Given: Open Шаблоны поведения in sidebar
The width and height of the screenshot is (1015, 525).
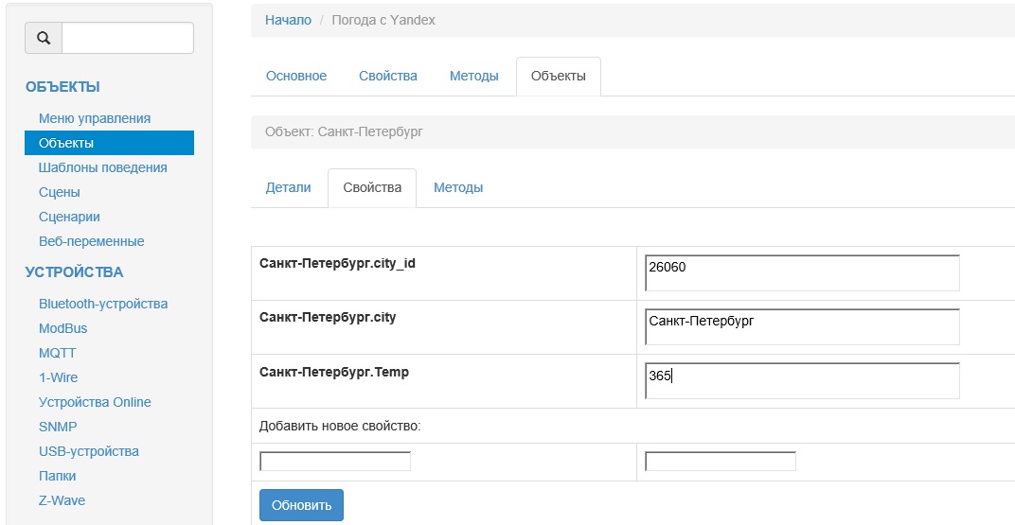Looking at the screenshot, I should pos(102,167).
